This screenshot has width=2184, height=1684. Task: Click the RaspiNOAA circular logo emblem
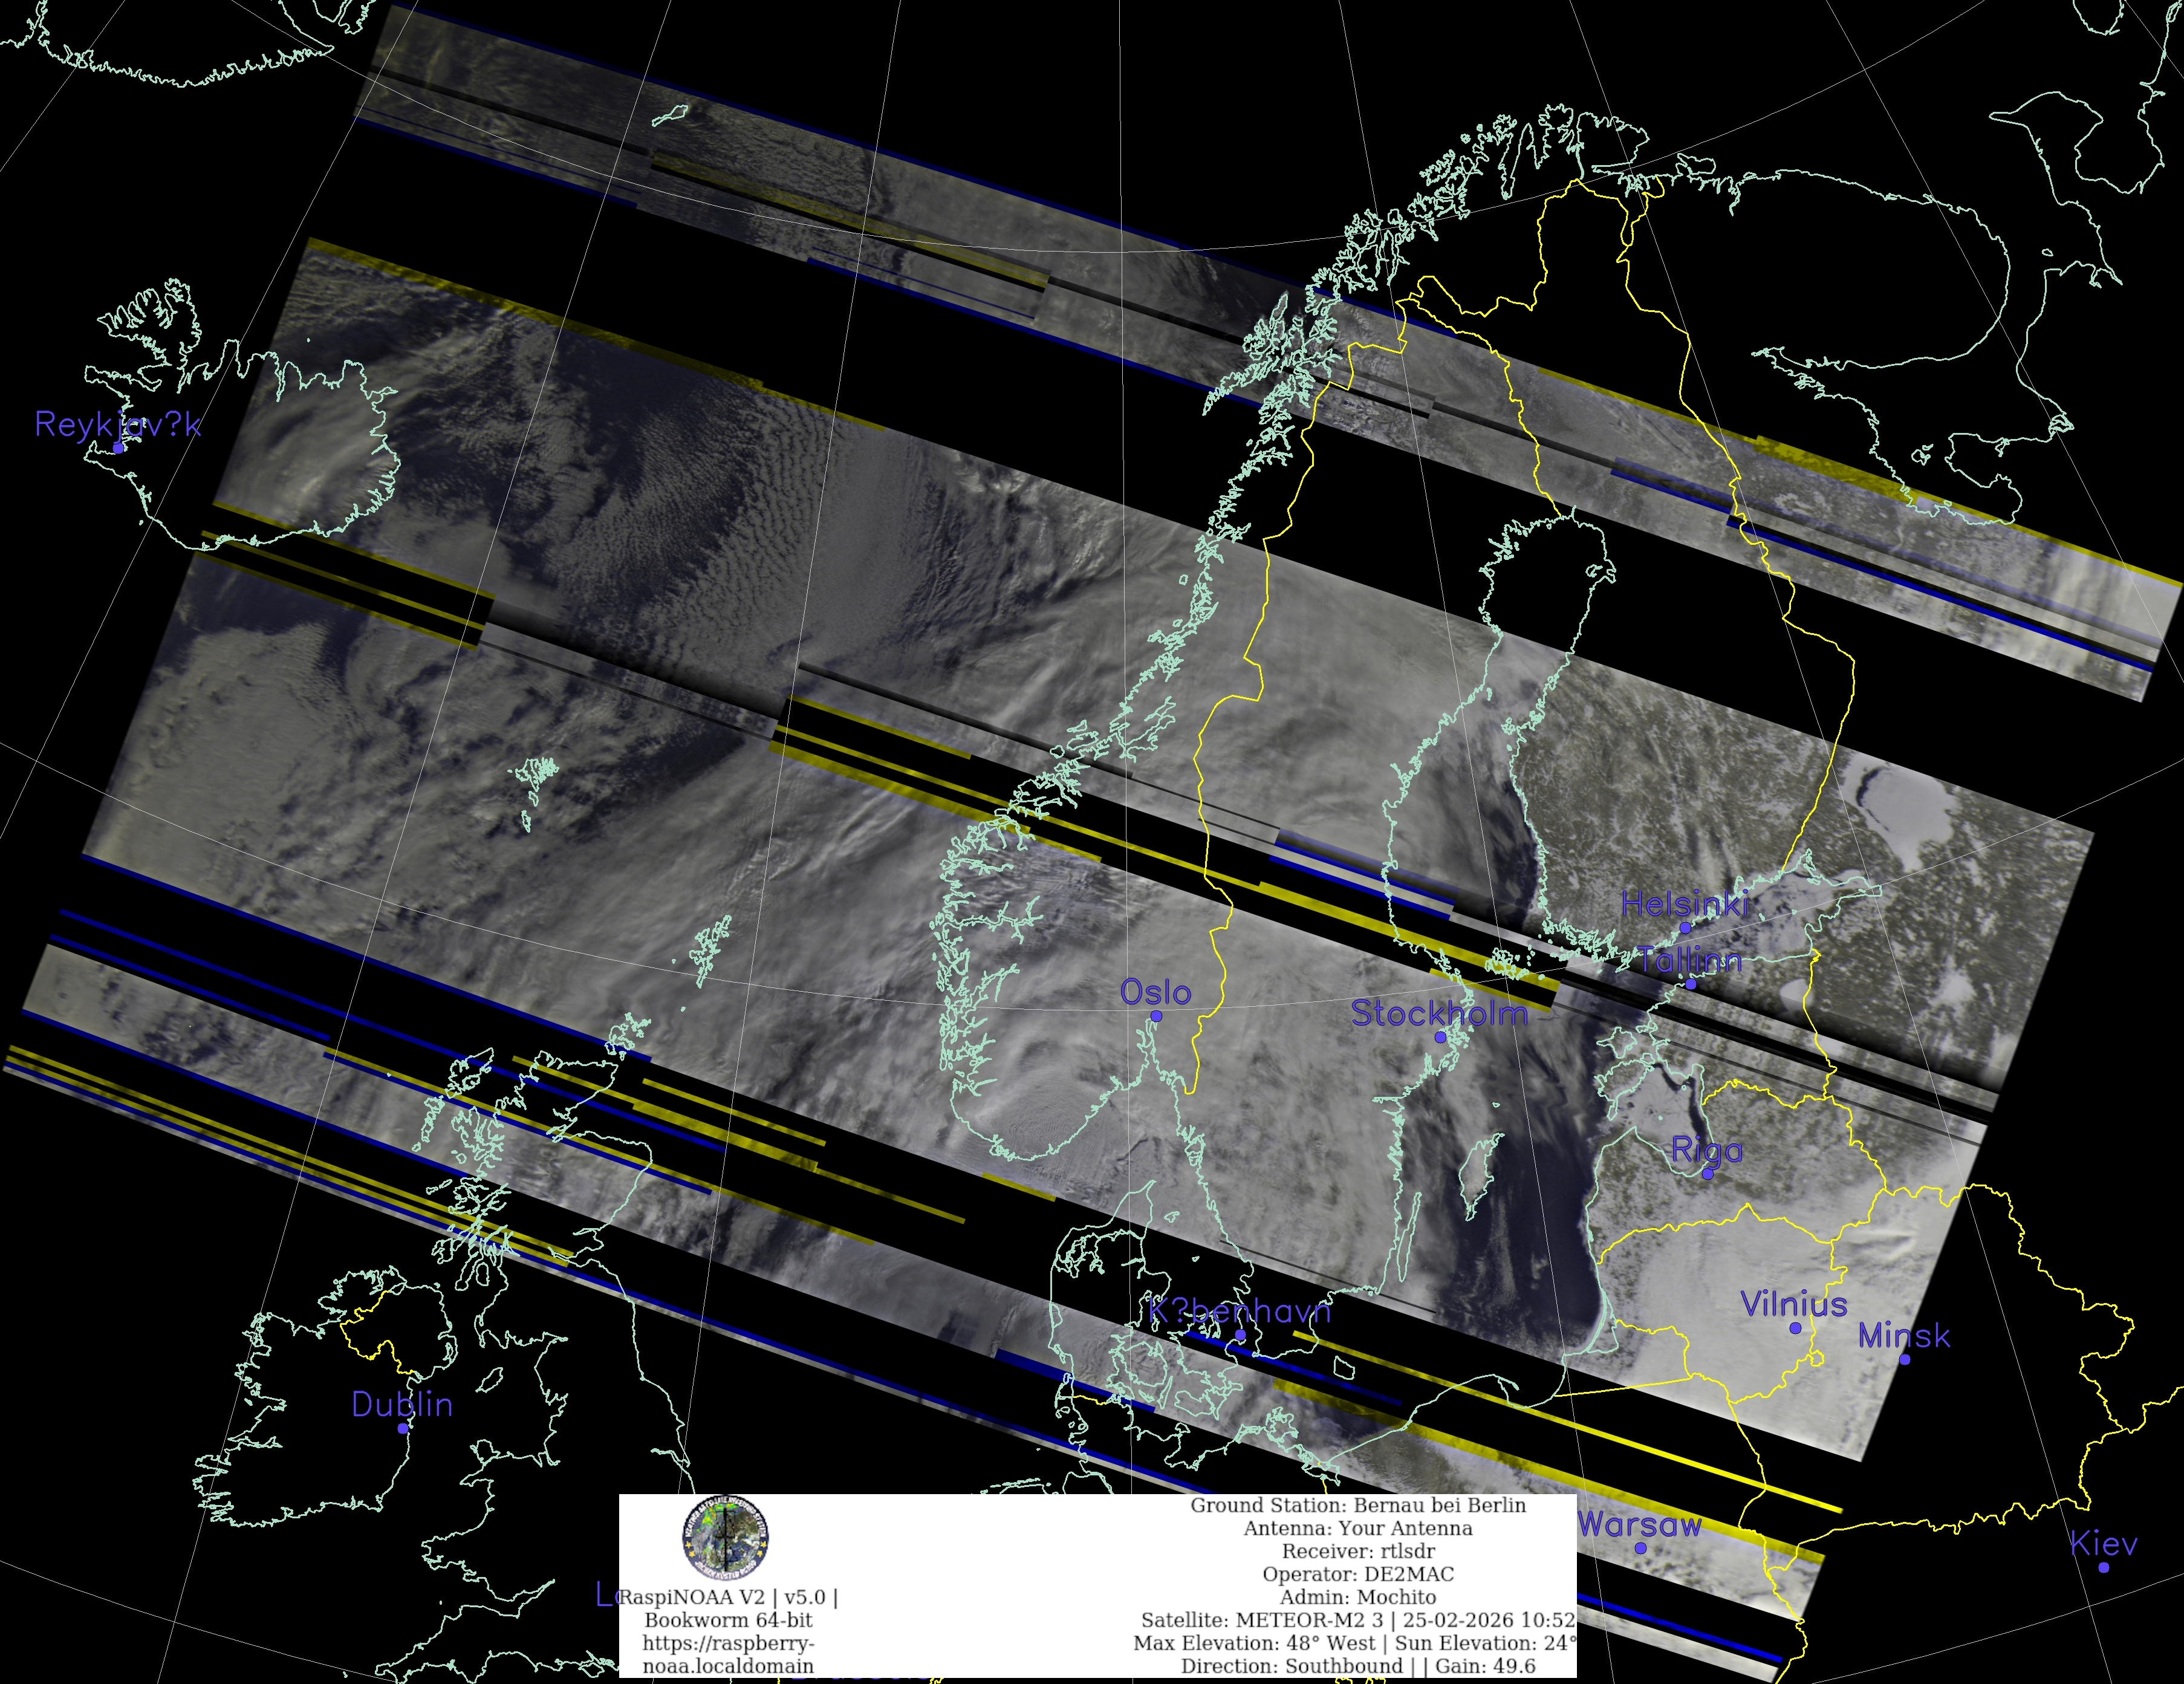(725, 1537)
